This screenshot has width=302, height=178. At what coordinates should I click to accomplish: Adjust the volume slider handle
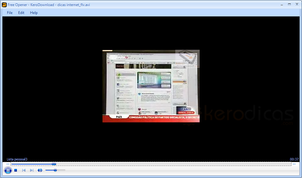pos(55,170)
